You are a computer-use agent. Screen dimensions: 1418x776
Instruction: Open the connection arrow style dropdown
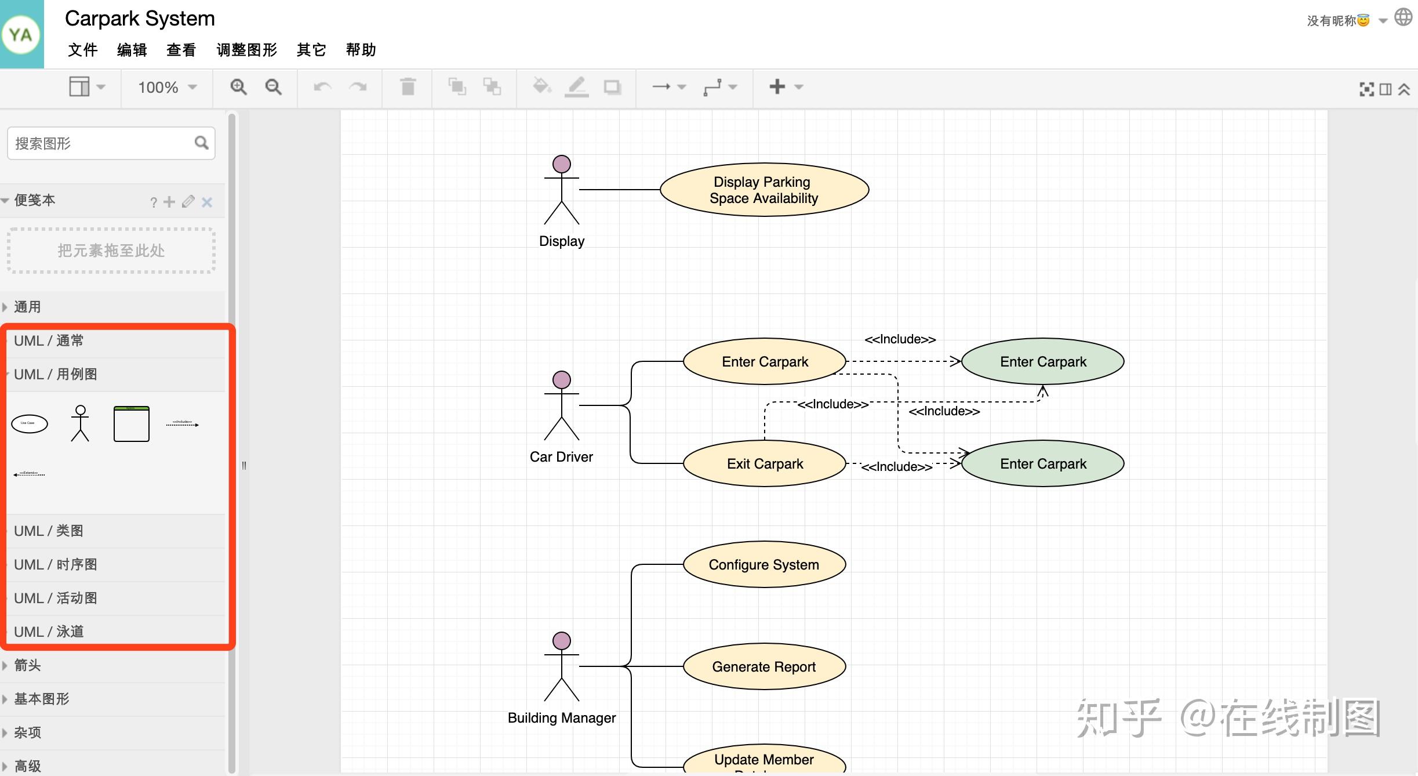pyautogui.click(x=669, y=87)
